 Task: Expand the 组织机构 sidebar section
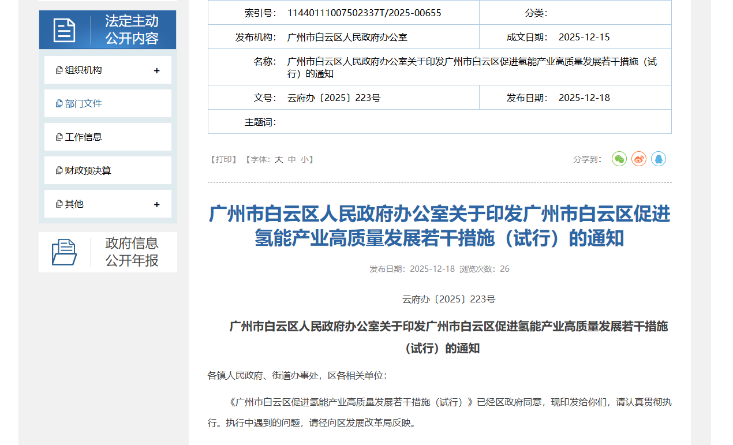click(x=156, y=69)
